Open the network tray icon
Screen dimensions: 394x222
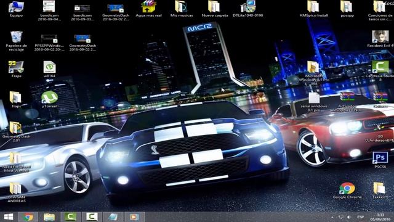pos(340,217)
